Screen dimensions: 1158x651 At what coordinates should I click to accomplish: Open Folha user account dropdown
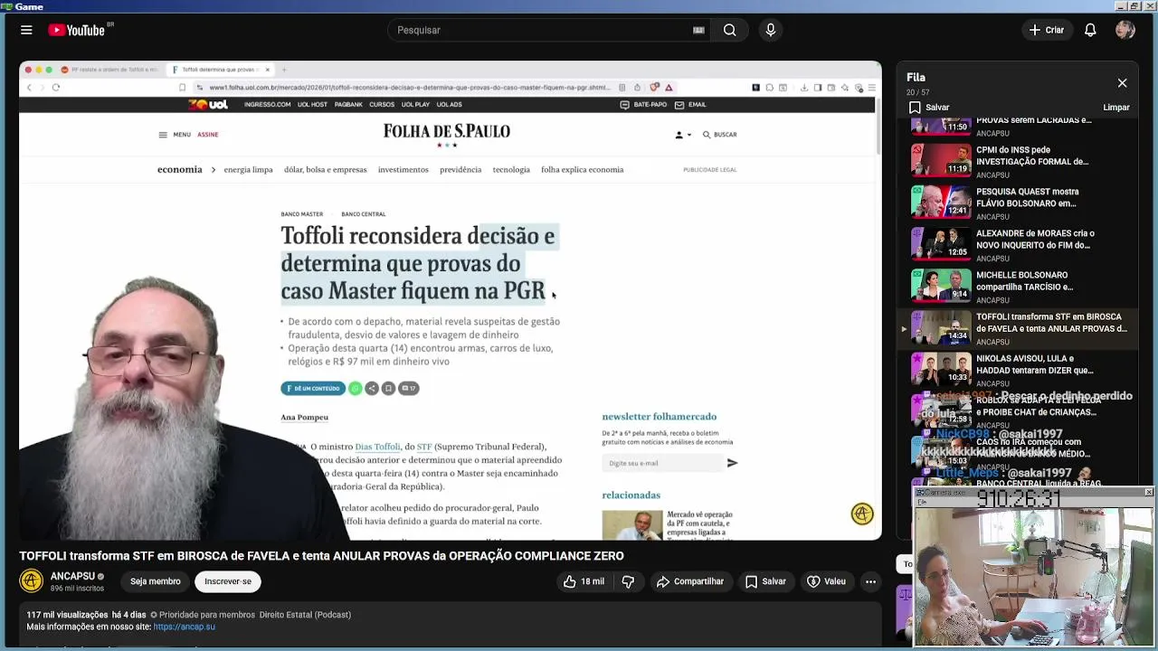(x=683, y=135)
